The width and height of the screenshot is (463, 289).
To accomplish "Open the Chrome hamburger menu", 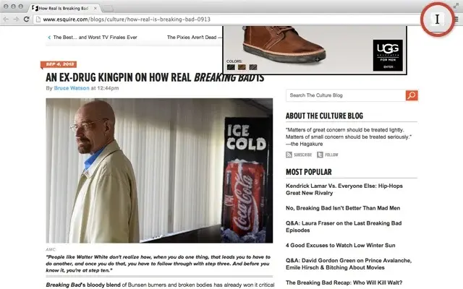I will pos(456,20).
